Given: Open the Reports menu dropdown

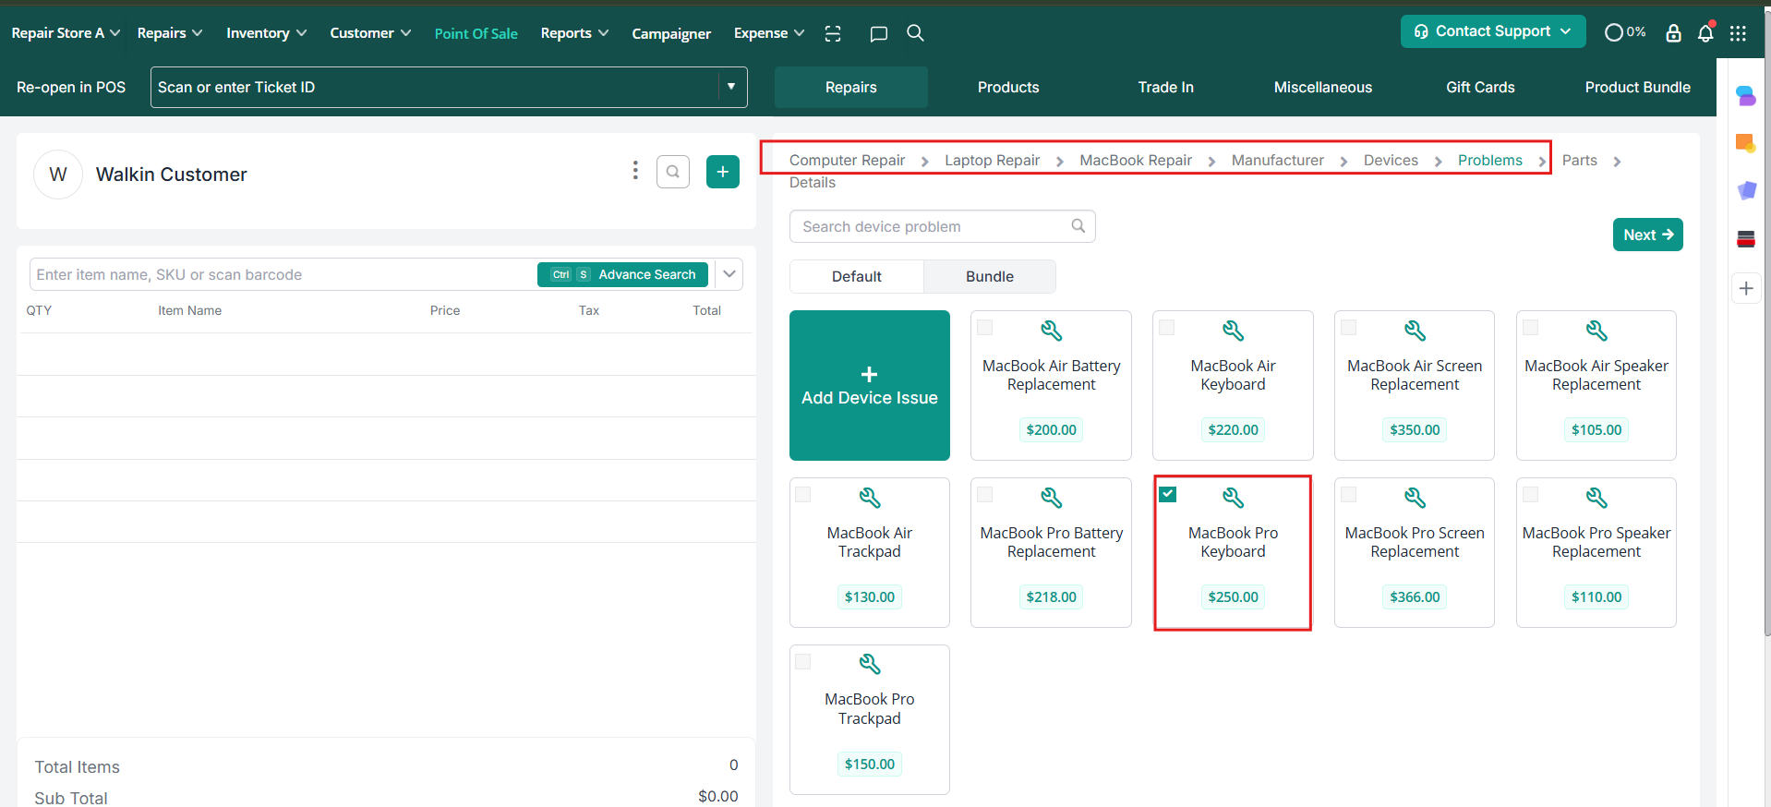Looking at the screenshot, I should (574, 33).
